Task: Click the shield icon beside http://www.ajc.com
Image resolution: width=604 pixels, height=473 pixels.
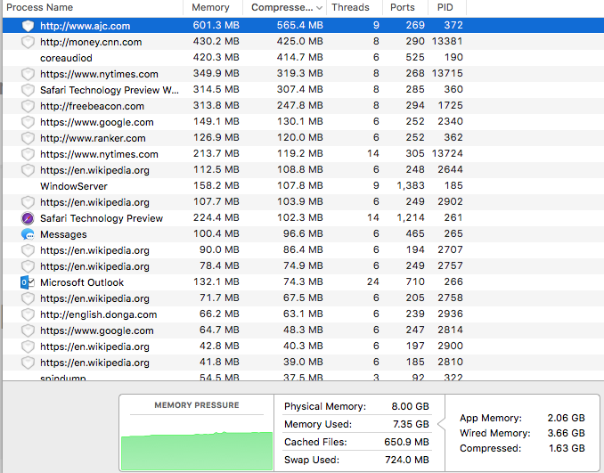Action: pyautogui.click(x=28, y=26)
